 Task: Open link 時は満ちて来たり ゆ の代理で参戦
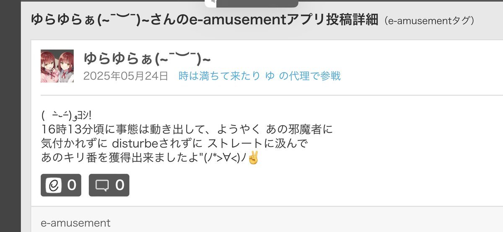pos(259,76)
